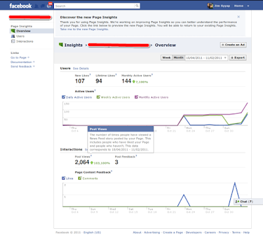Click inside the Search field
The image size is (263, 238).
pos(94,6)
